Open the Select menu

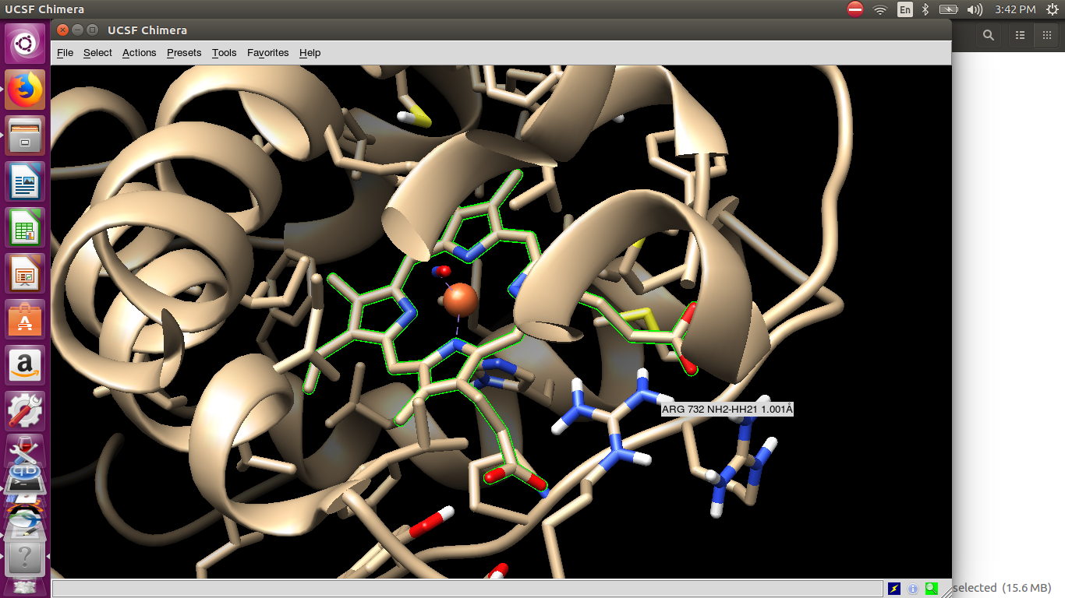pyautogui.click(x=97, y=53)
